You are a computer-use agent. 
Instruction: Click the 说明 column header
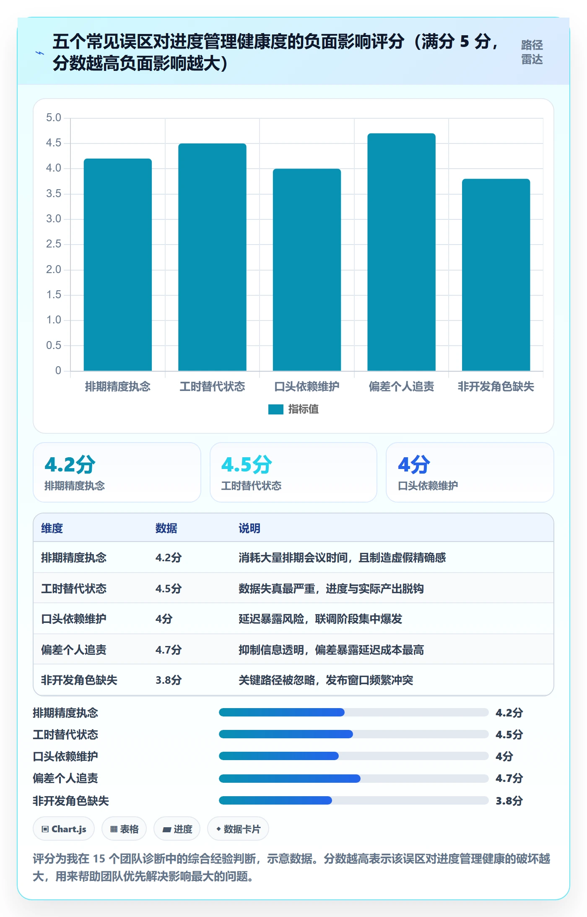[x=249, y=528]
